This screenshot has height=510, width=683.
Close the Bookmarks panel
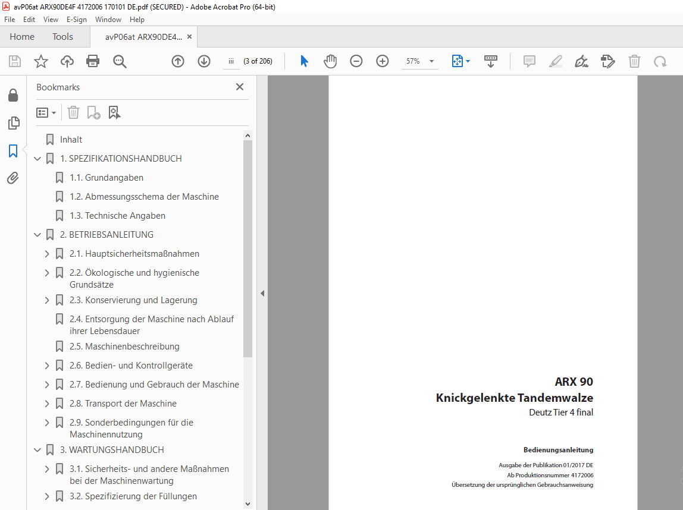pyautogui.click(x=240, y=87)
